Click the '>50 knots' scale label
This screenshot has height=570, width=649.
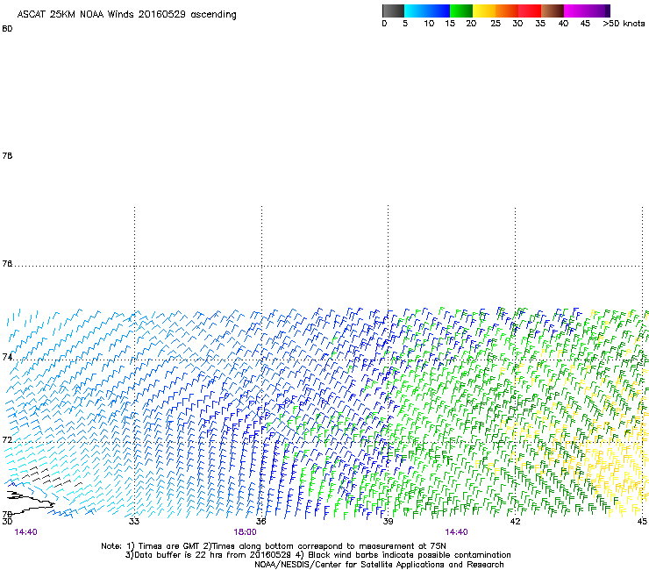(x=624, y=23)
